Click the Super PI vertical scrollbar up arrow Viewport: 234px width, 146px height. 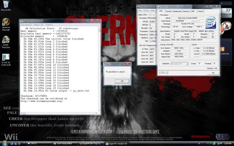[x=99, y=28]
